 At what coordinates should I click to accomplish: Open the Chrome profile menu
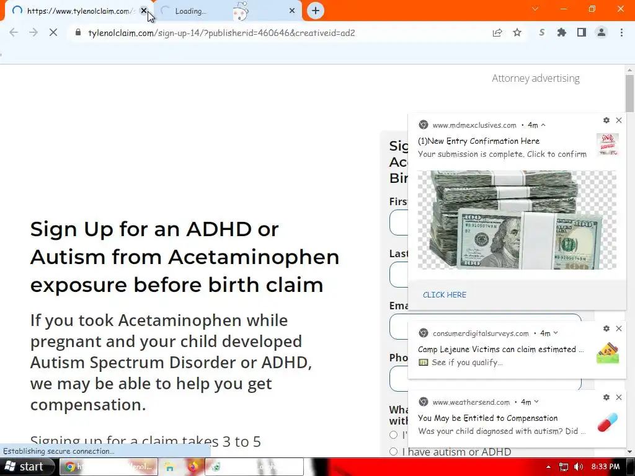pos(602,33)
